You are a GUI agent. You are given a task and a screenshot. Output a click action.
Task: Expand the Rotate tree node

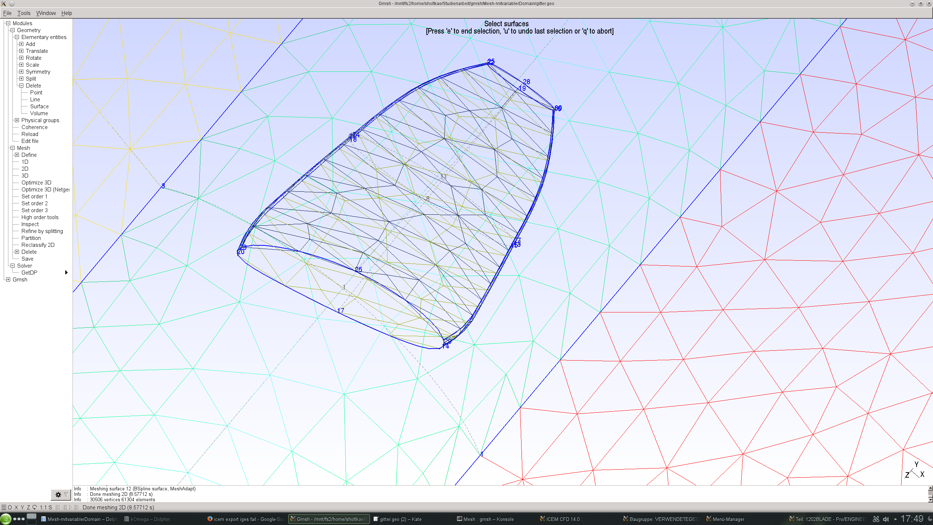click(x=21, y=58)
